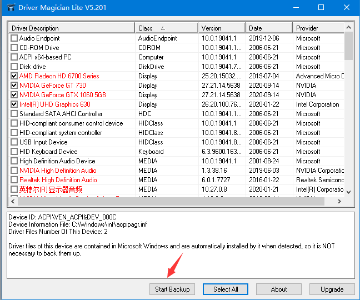
Task: Check the 英特尔(R)显示器音频 checkbox
Action: coord(14,189)
